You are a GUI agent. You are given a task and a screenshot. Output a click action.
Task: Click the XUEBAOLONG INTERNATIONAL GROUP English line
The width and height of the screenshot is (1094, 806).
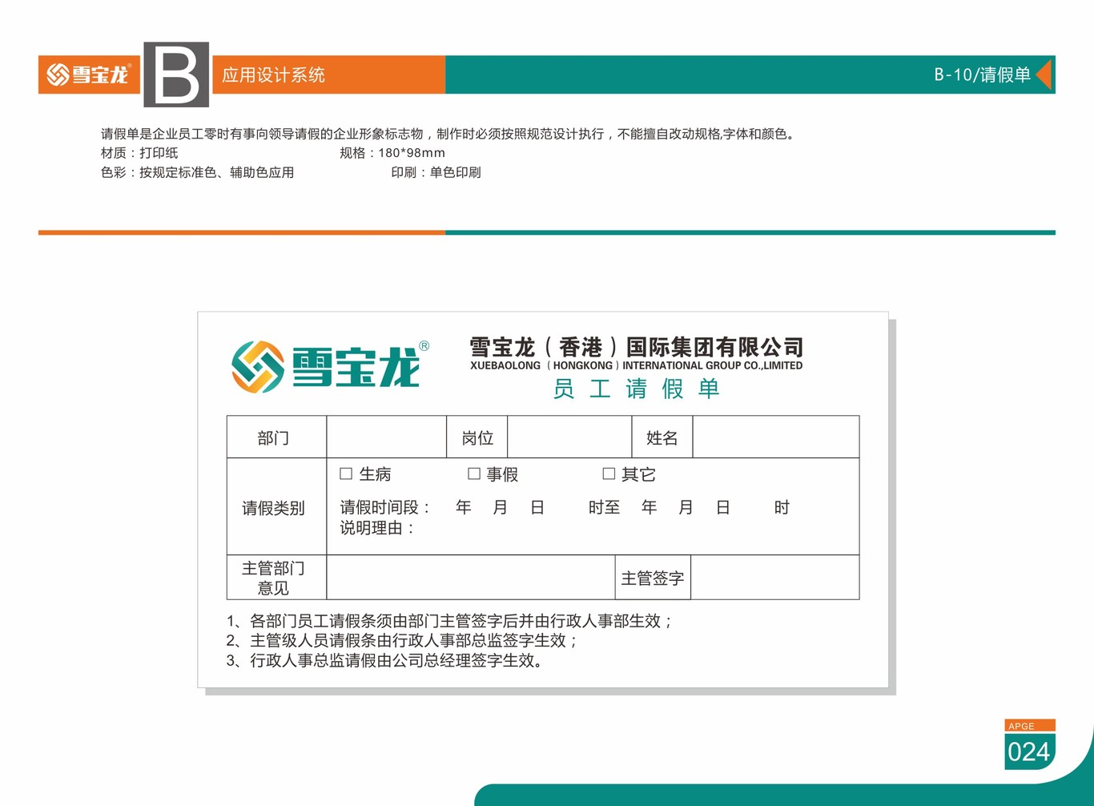637,365
